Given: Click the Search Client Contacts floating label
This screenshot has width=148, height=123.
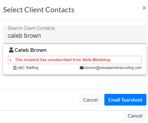Looking at the screenshot, I should click(x=31, y=28).
